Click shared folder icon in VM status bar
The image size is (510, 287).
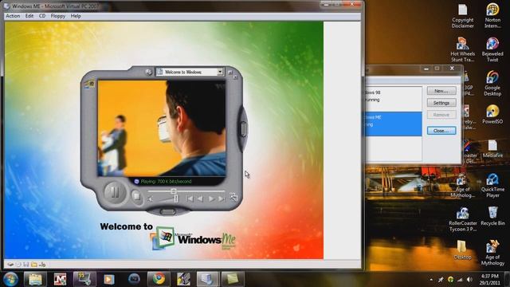click(34, 265)
